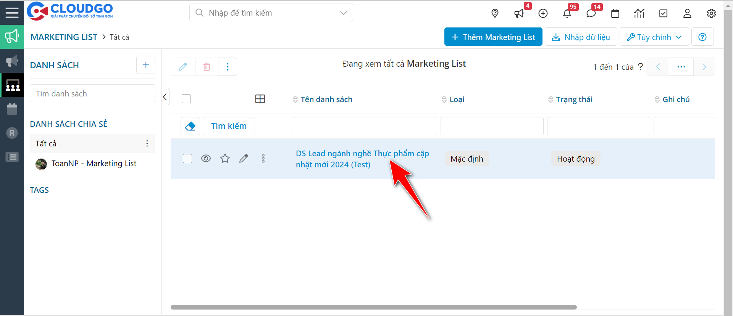This screenshot has width=733, height=316.
Task: Tick the select-all header checkbox
Action: 186,99
